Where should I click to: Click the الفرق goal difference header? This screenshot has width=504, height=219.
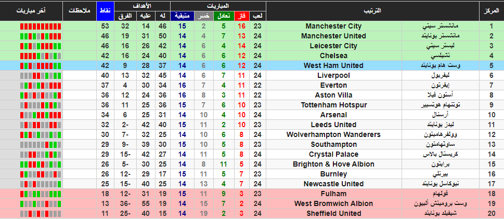[x=126, y=16]
